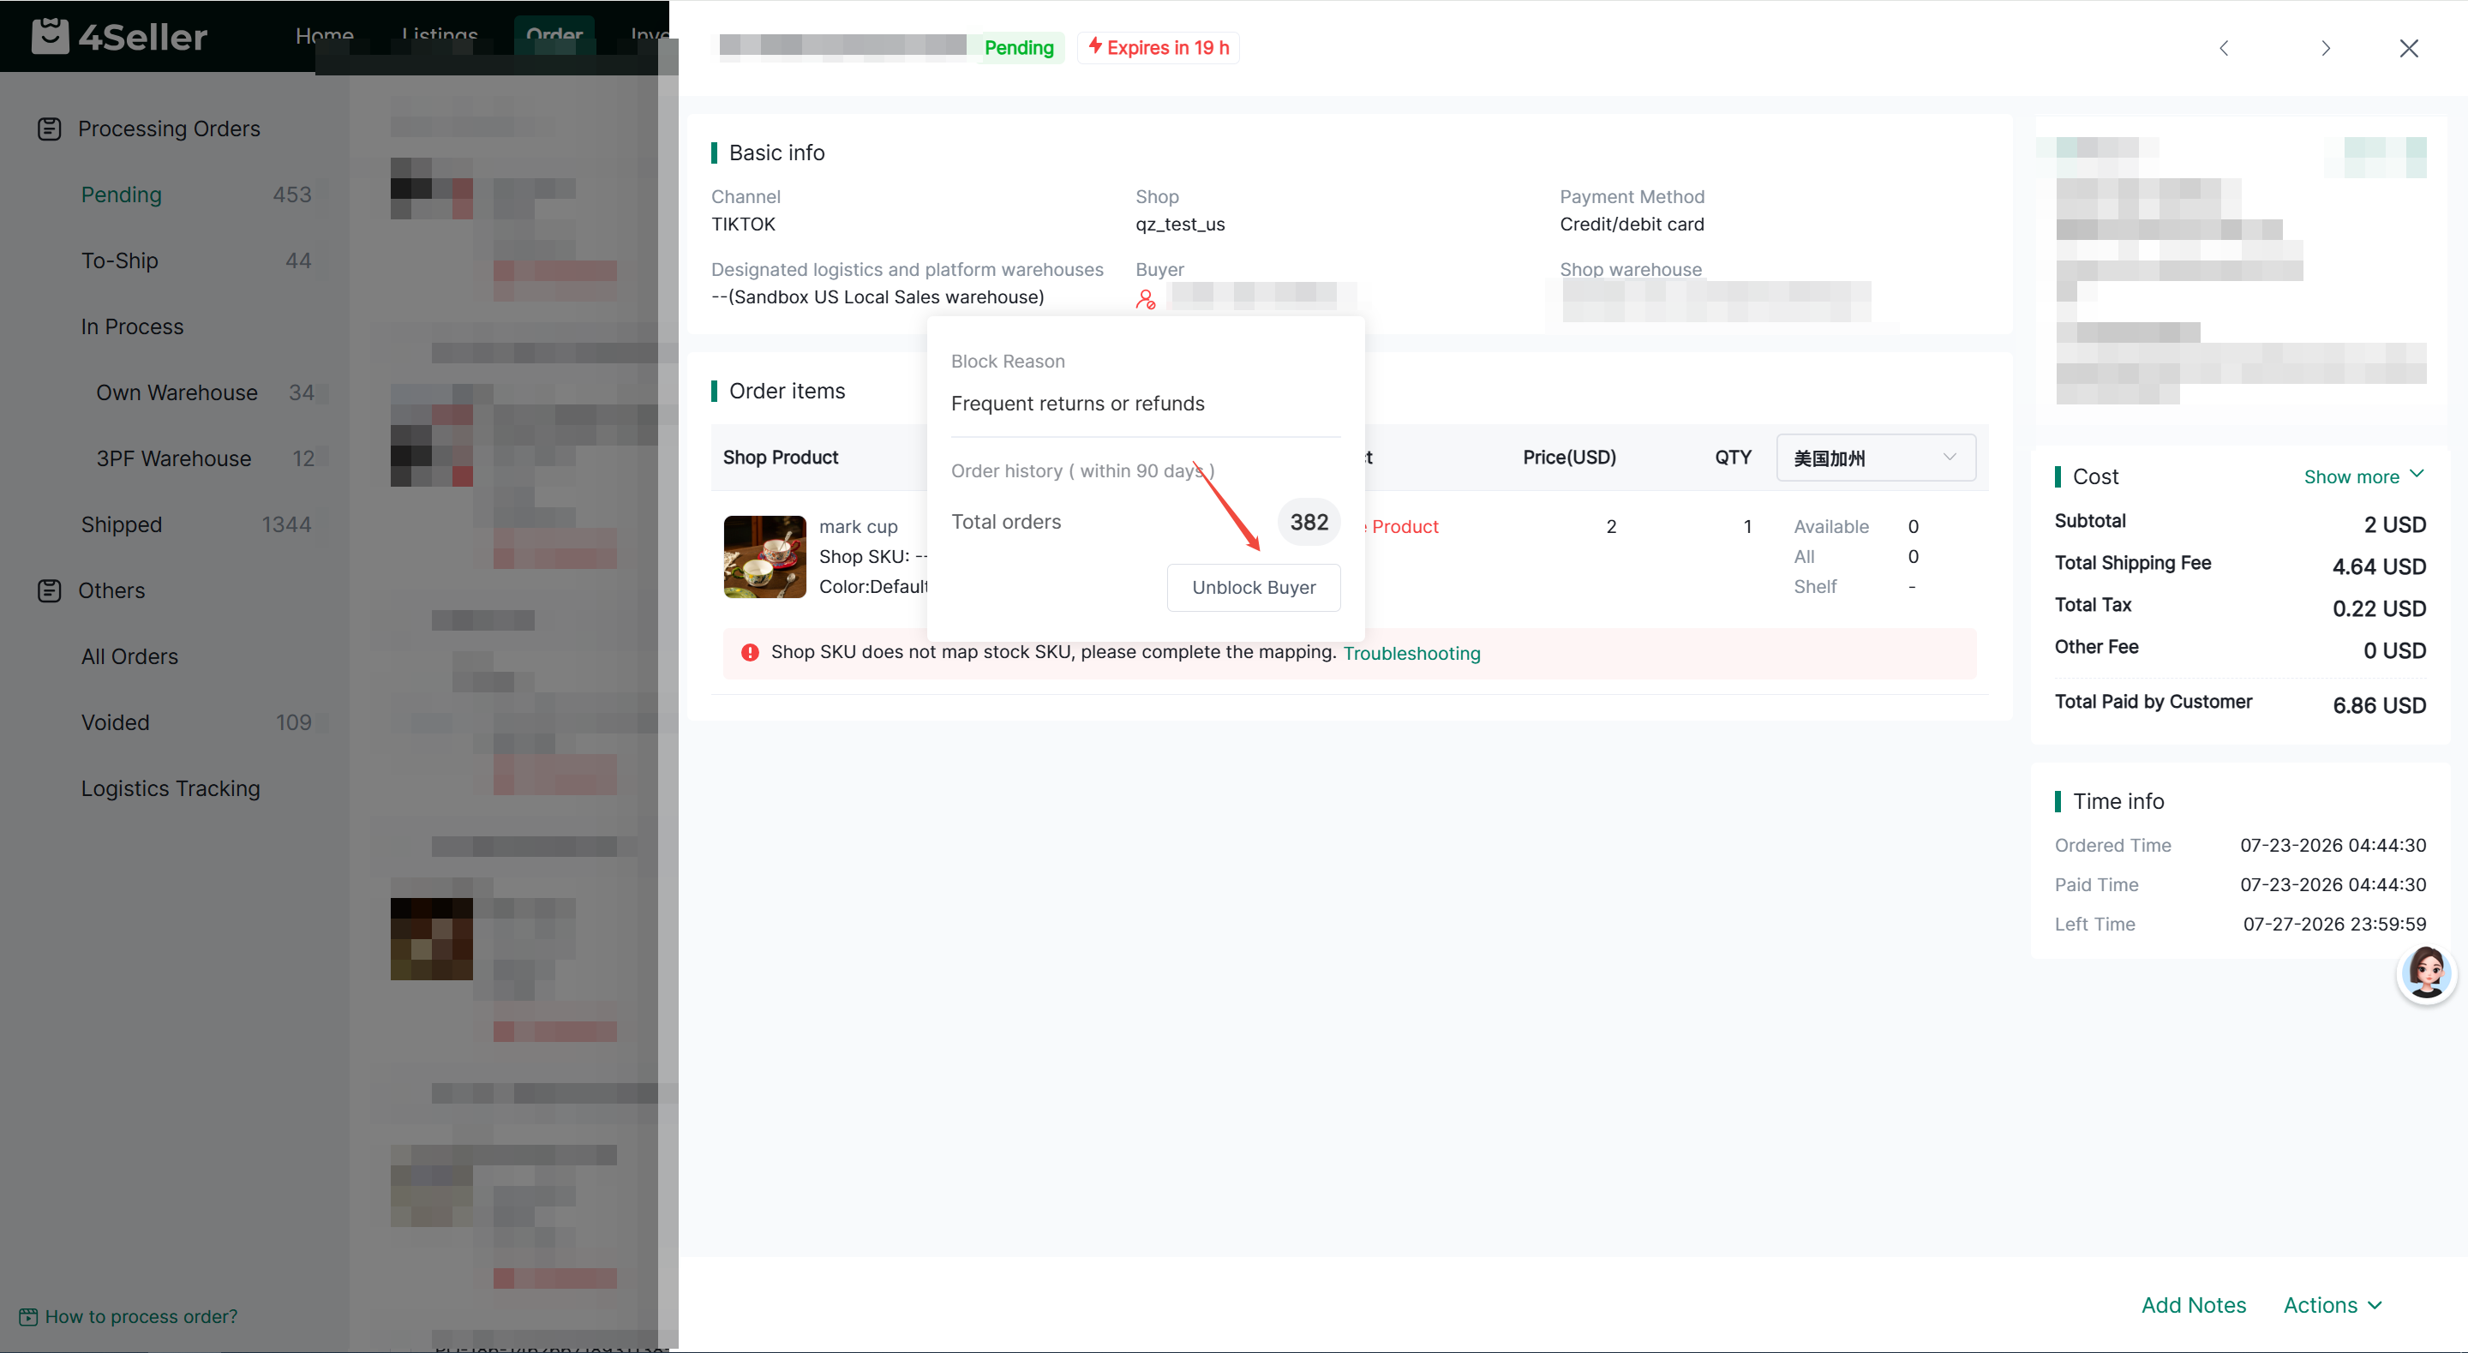Screen dimensions: 2468x1353
Task: Open Voided orders
Action: [x=115, y=722]
